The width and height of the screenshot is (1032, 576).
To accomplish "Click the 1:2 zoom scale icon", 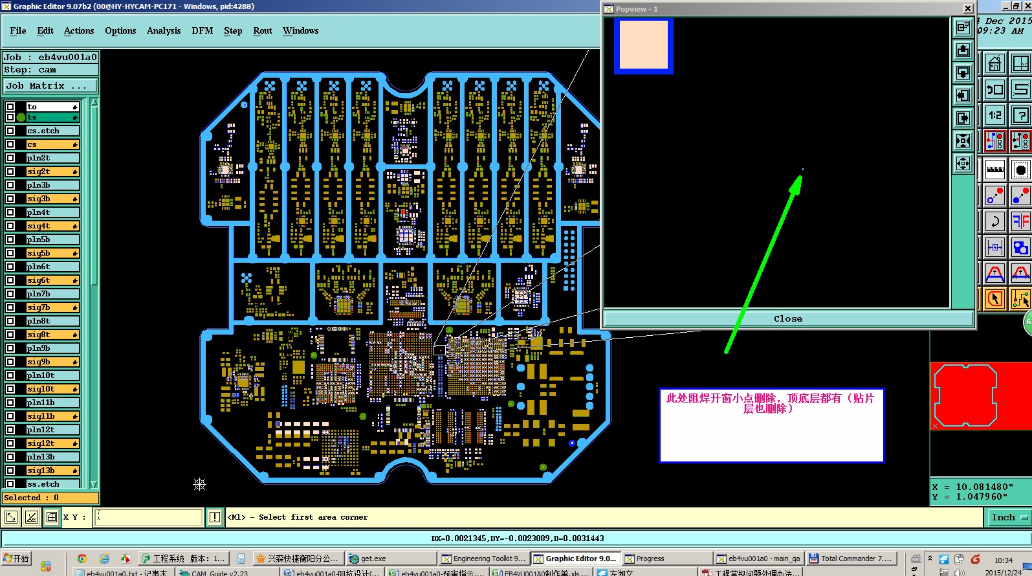I will (994, 116).
